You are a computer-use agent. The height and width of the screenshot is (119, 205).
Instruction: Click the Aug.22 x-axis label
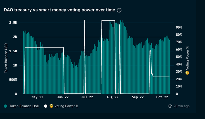[112, 97]
